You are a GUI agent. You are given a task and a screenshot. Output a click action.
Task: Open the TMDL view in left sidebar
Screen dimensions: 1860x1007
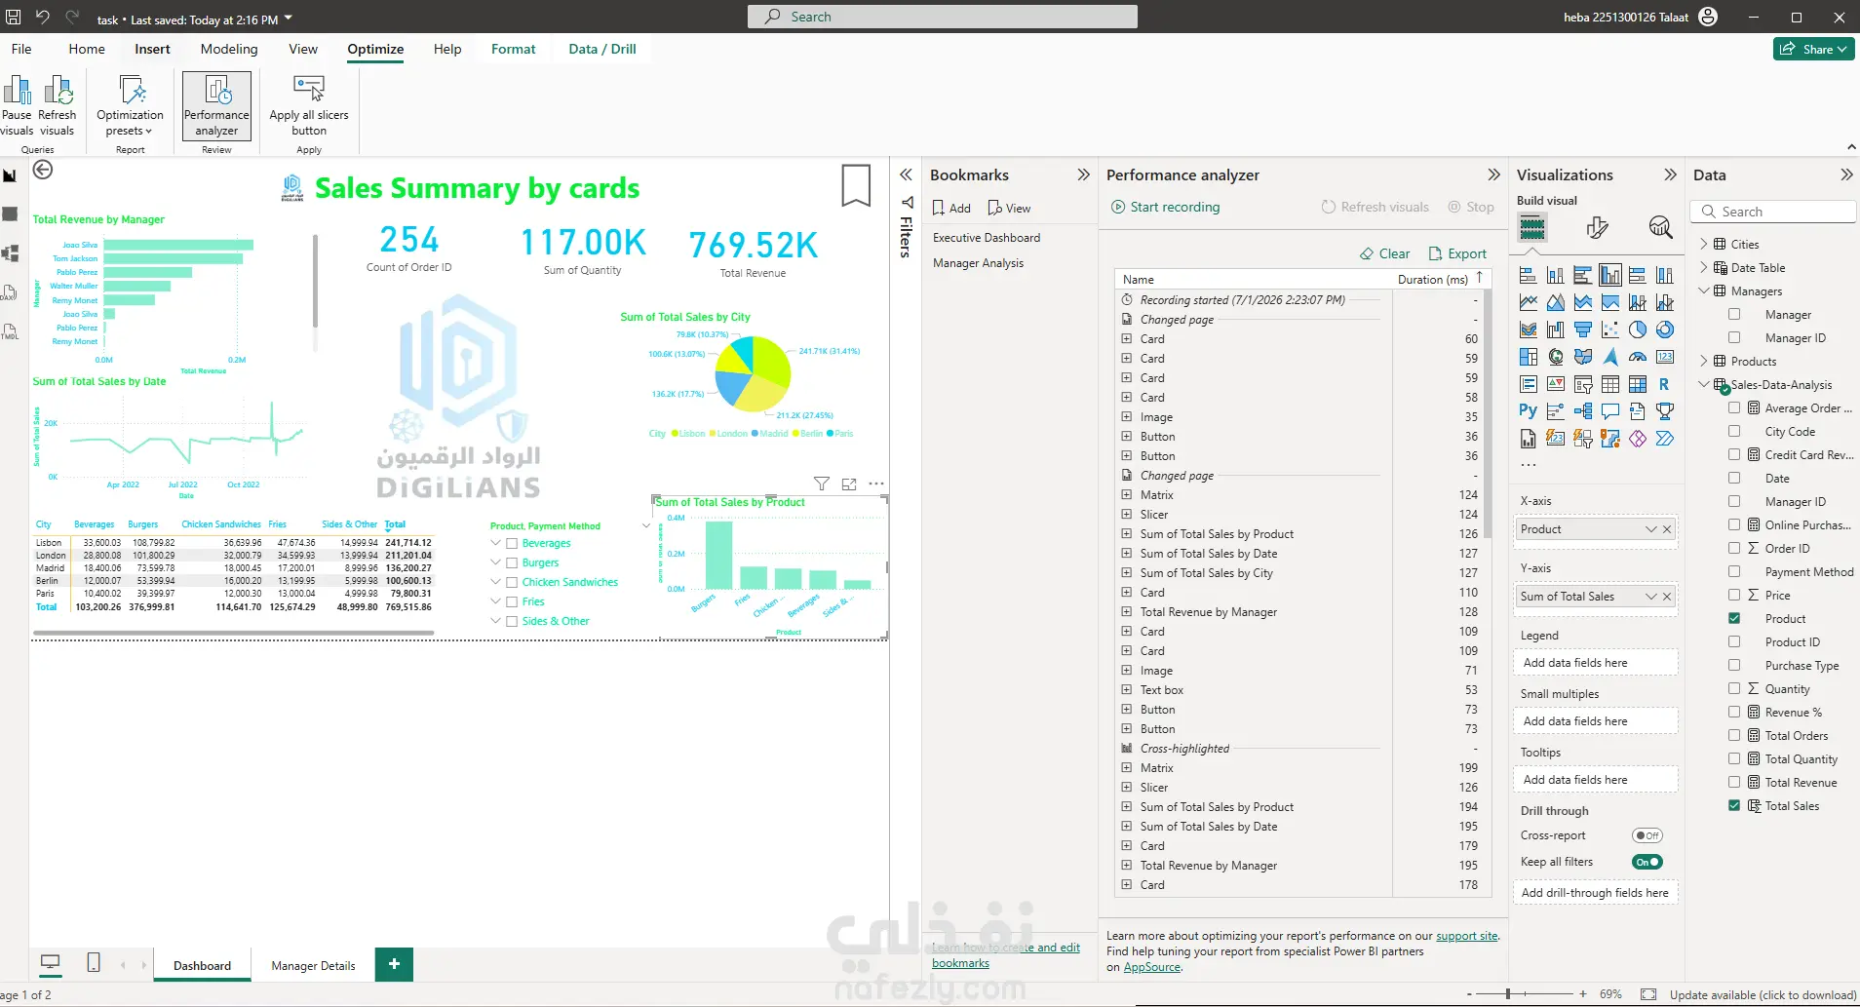pos(10,331)
